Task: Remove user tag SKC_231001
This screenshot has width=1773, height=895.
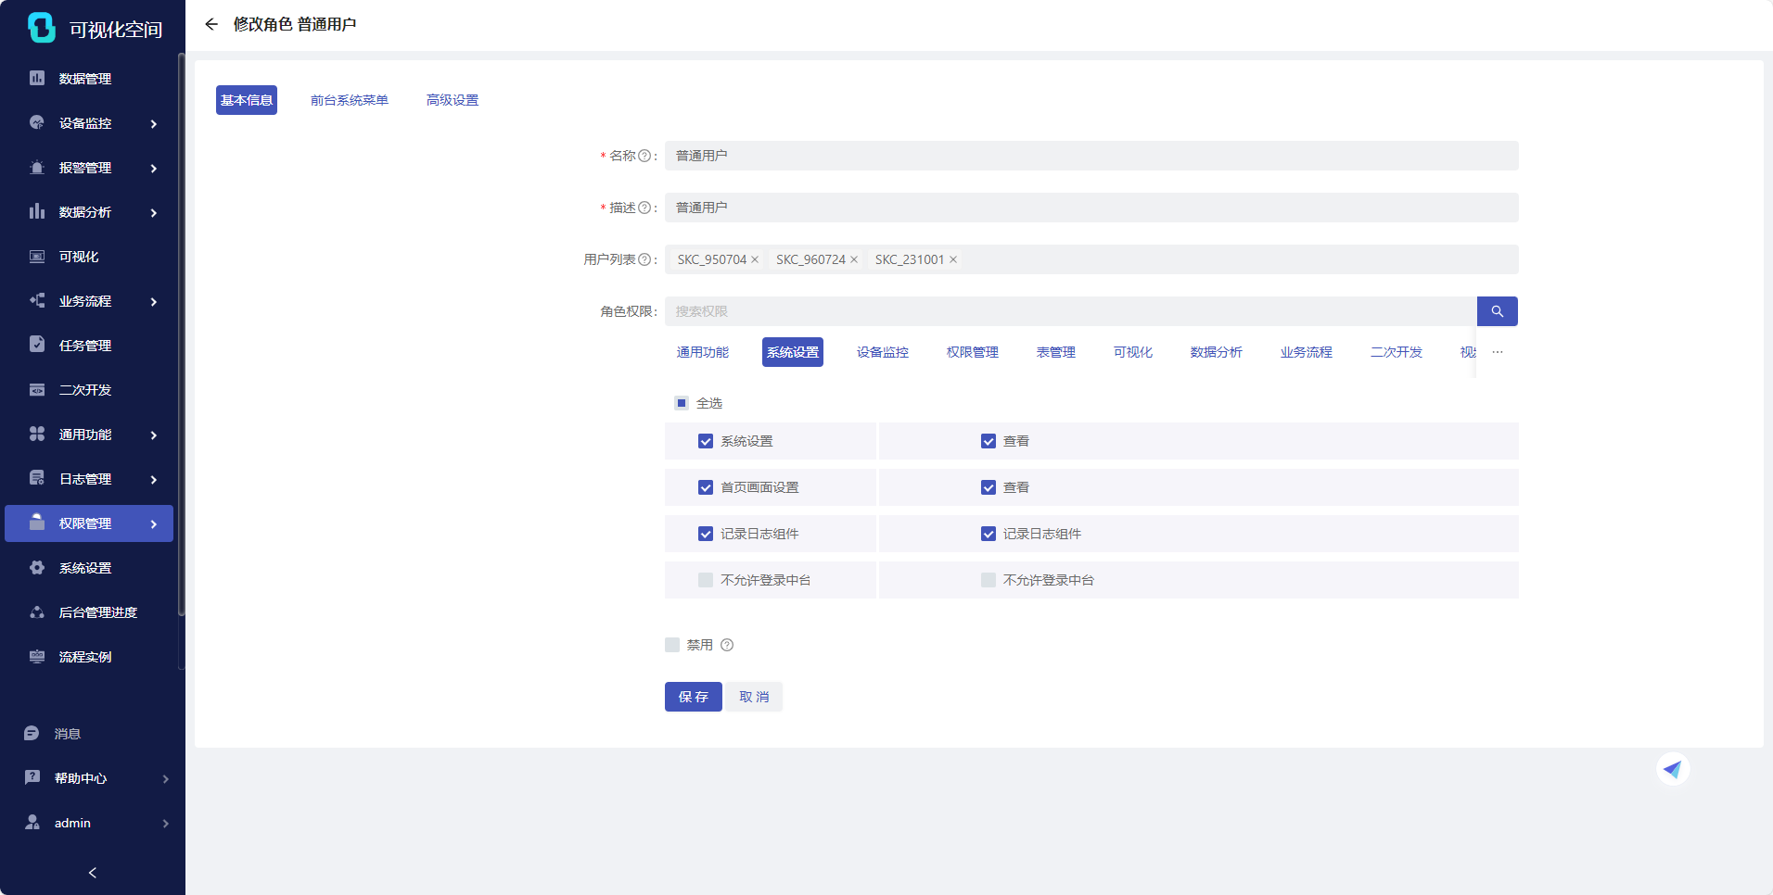Action: (953, 259)
